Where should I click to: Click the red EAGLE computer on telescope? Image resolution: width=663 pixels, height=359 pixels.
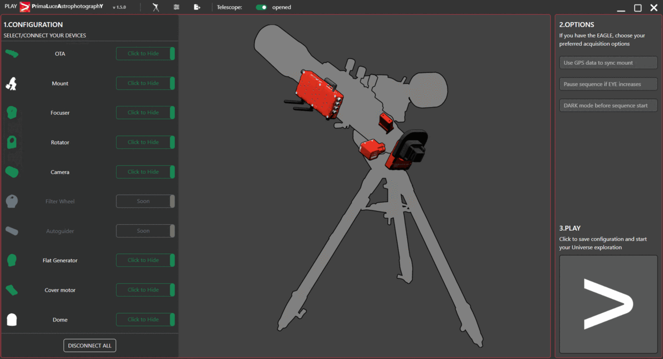point(319,94)
